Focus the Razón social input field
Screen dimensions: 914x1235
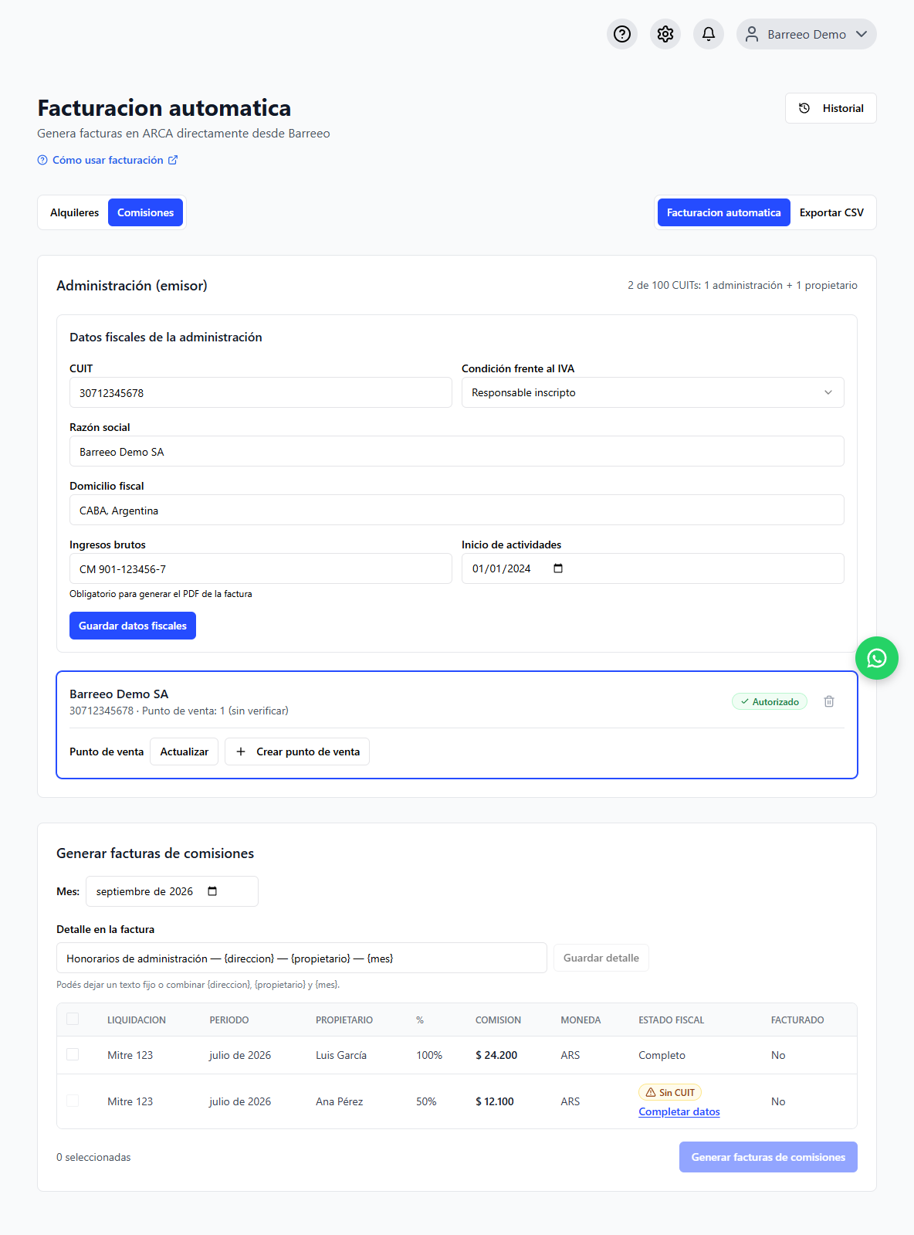457,451
